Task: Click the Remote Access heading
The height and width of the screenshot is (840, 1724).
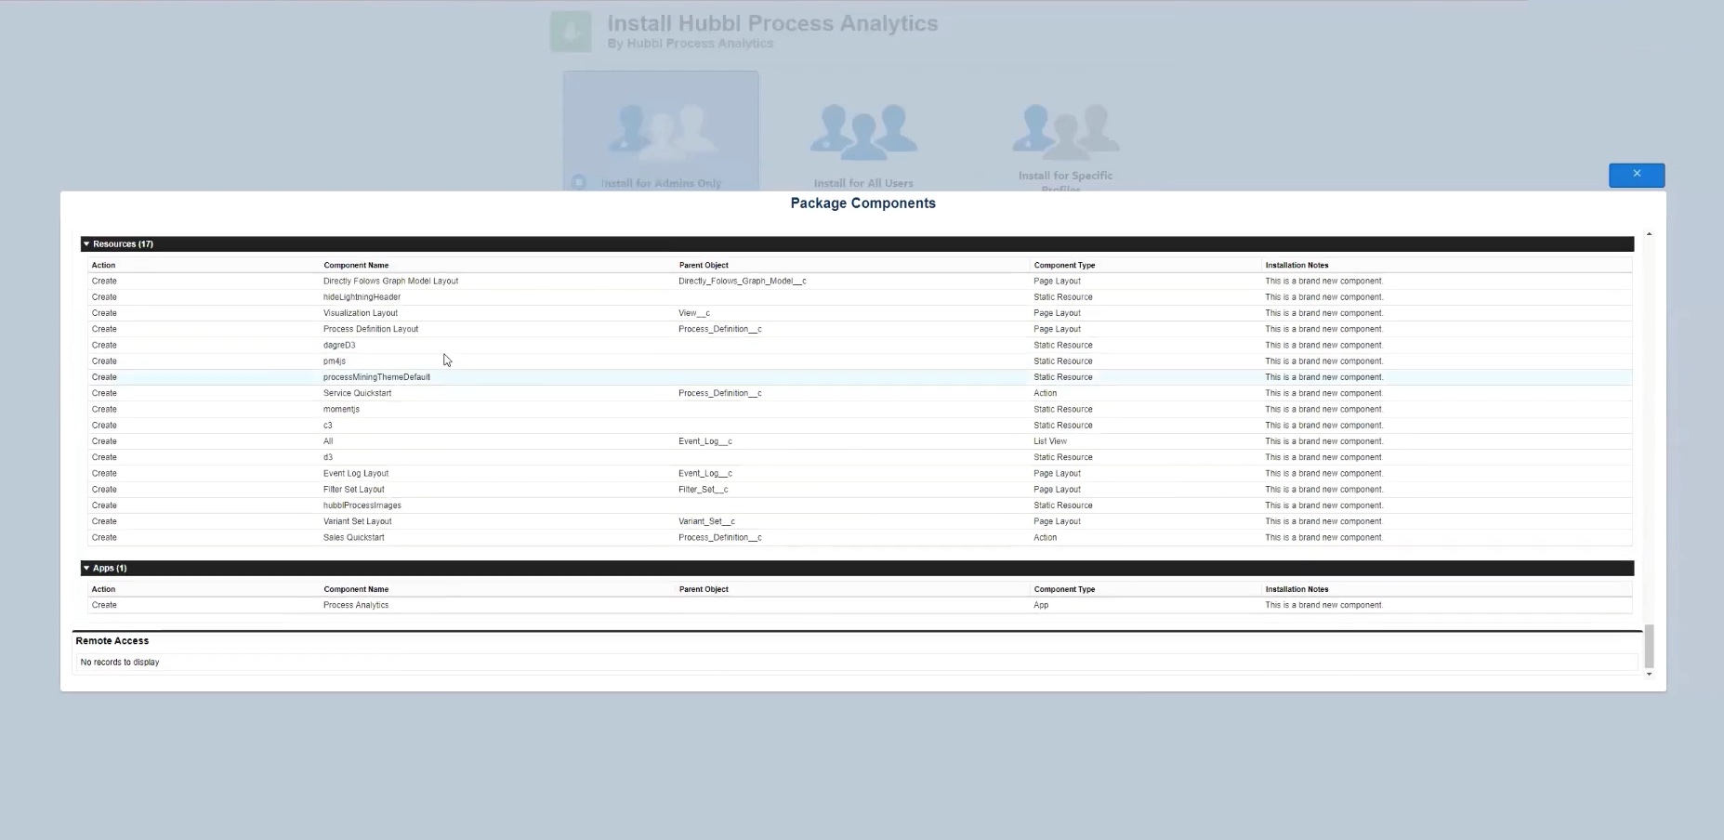Action: tap(112, 640)
